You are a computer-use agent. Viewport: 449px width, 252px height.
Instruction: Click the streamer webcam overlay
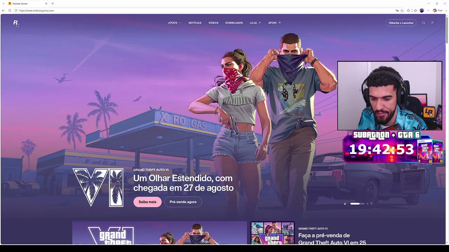[x=390, y=96]
